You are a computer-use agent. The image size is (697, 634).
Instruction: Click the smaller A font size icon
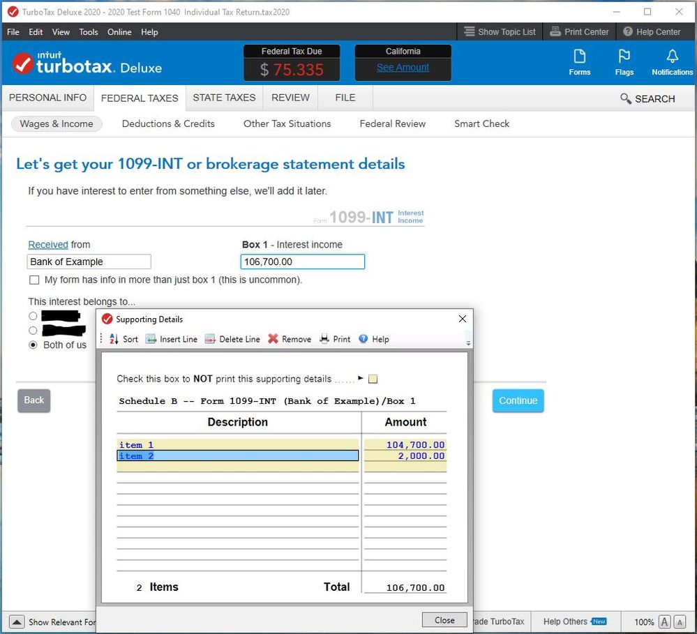pos(680,621)
